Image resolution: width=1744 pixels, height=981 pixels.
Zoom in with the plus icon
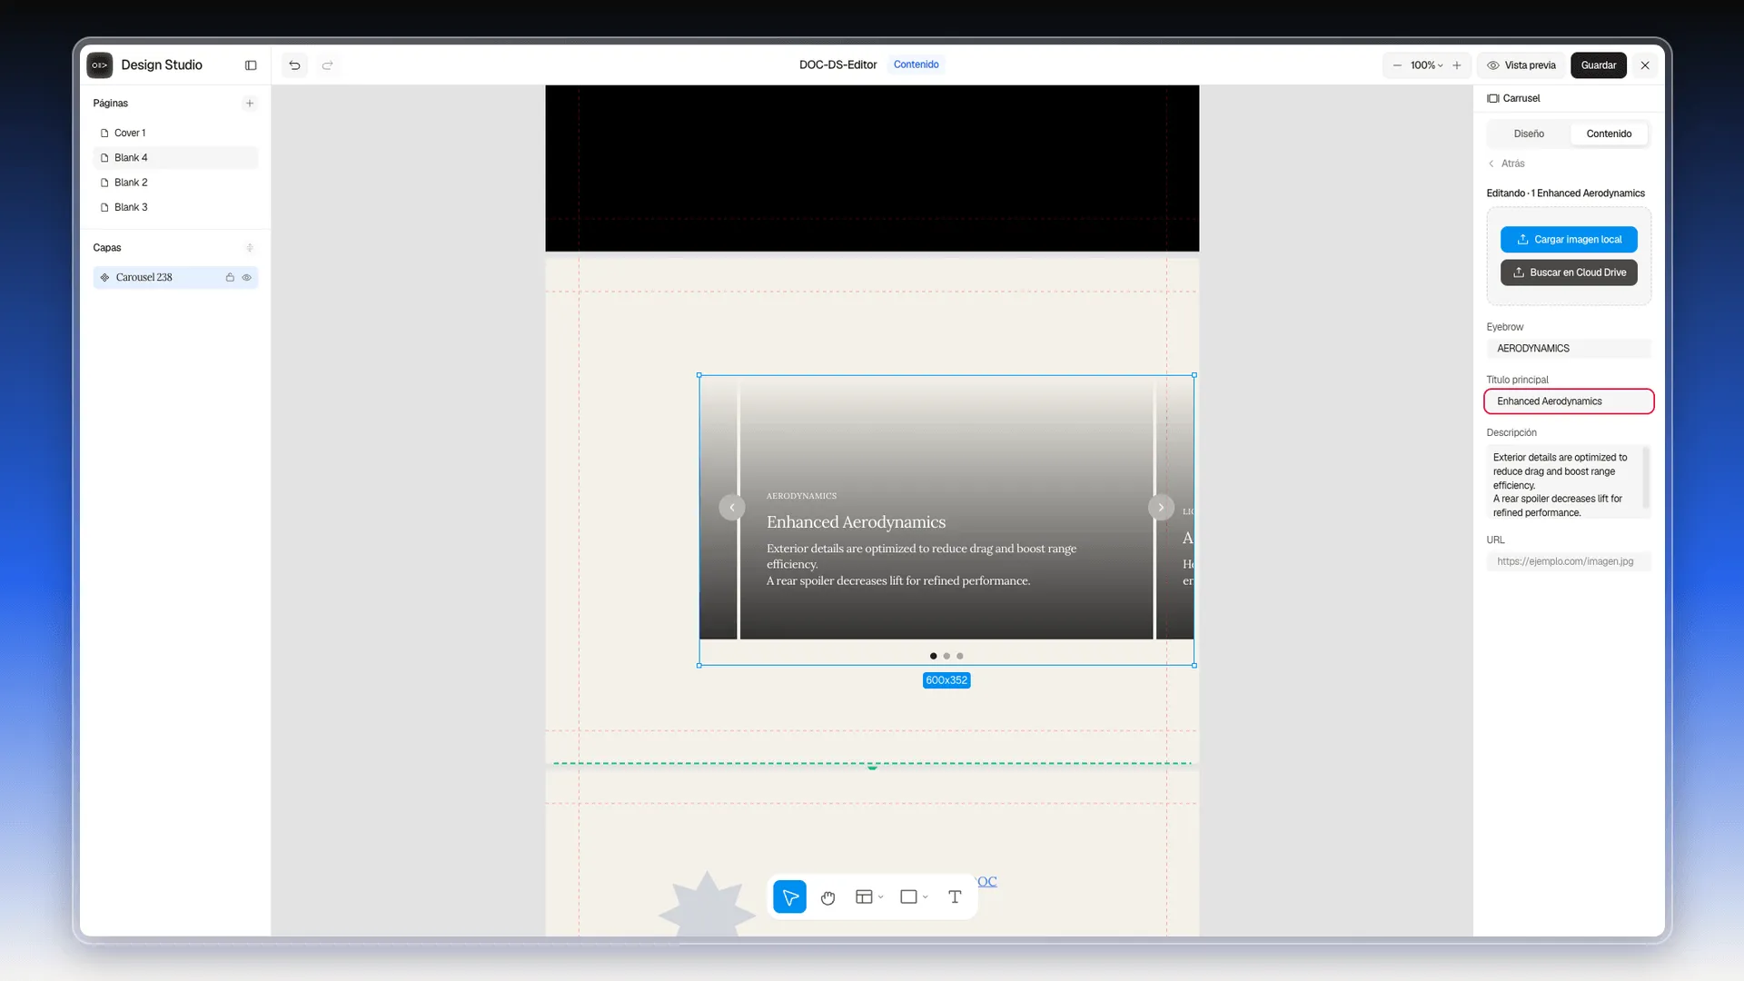tap(1457, 65)
